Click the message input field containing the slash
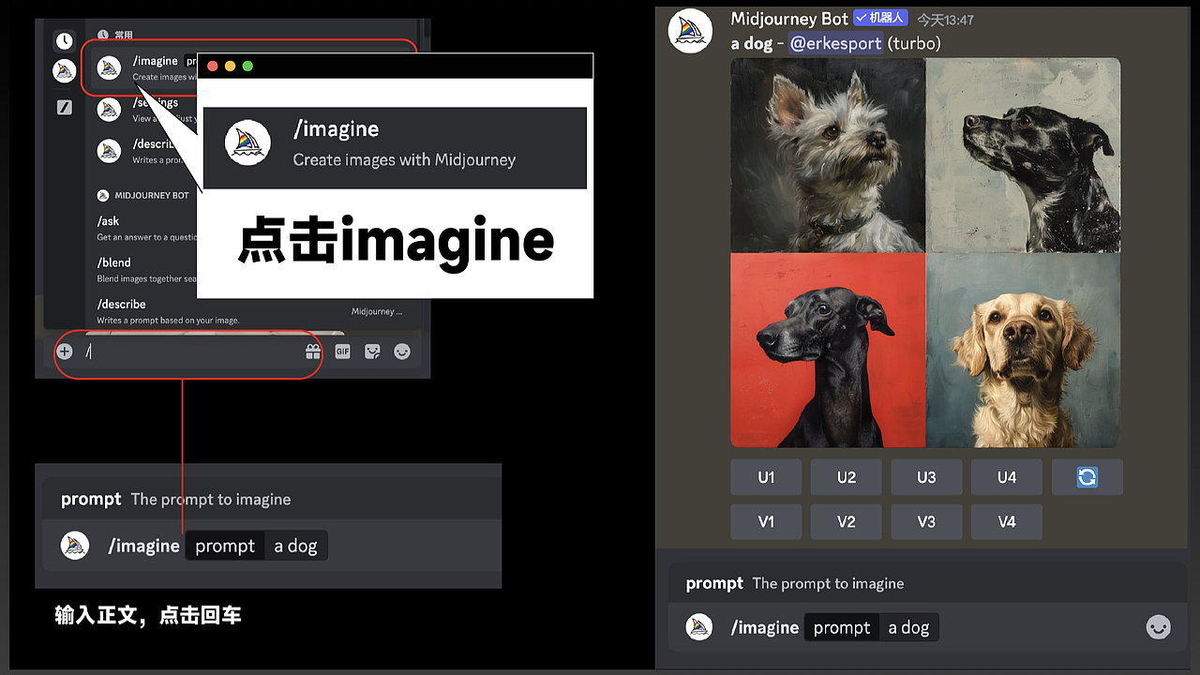Image resolution: width=1200 pixels, height=675 pixels. [x=187, y=352]
